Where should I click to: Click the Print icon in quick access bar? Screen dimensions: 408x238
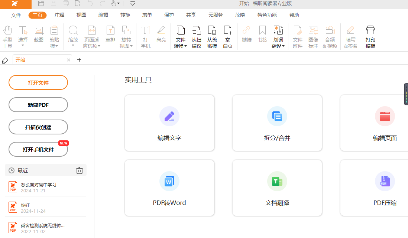click(x=66, y=3)
